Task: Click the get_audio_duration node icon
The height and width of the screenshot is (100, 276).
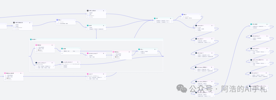Action: (62, 62)
